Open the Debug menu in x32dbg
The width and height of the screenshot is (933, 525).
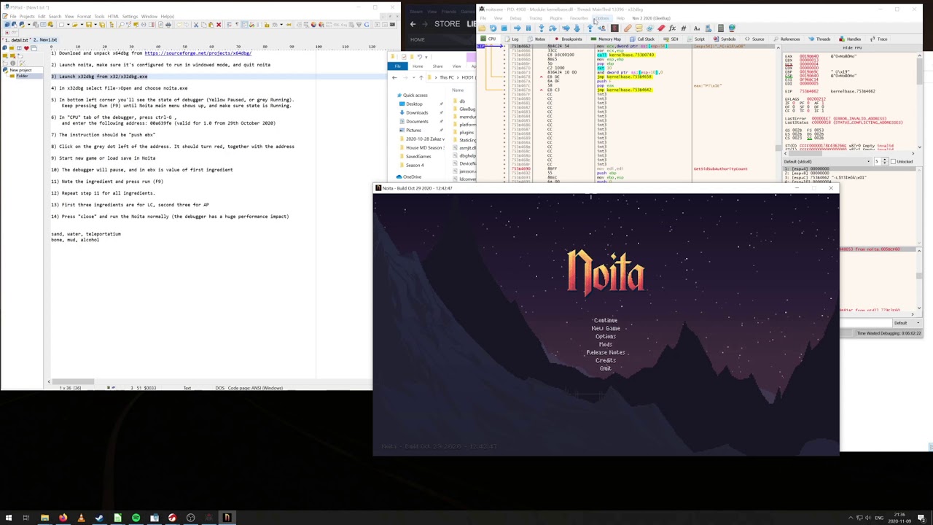(515, 18)
